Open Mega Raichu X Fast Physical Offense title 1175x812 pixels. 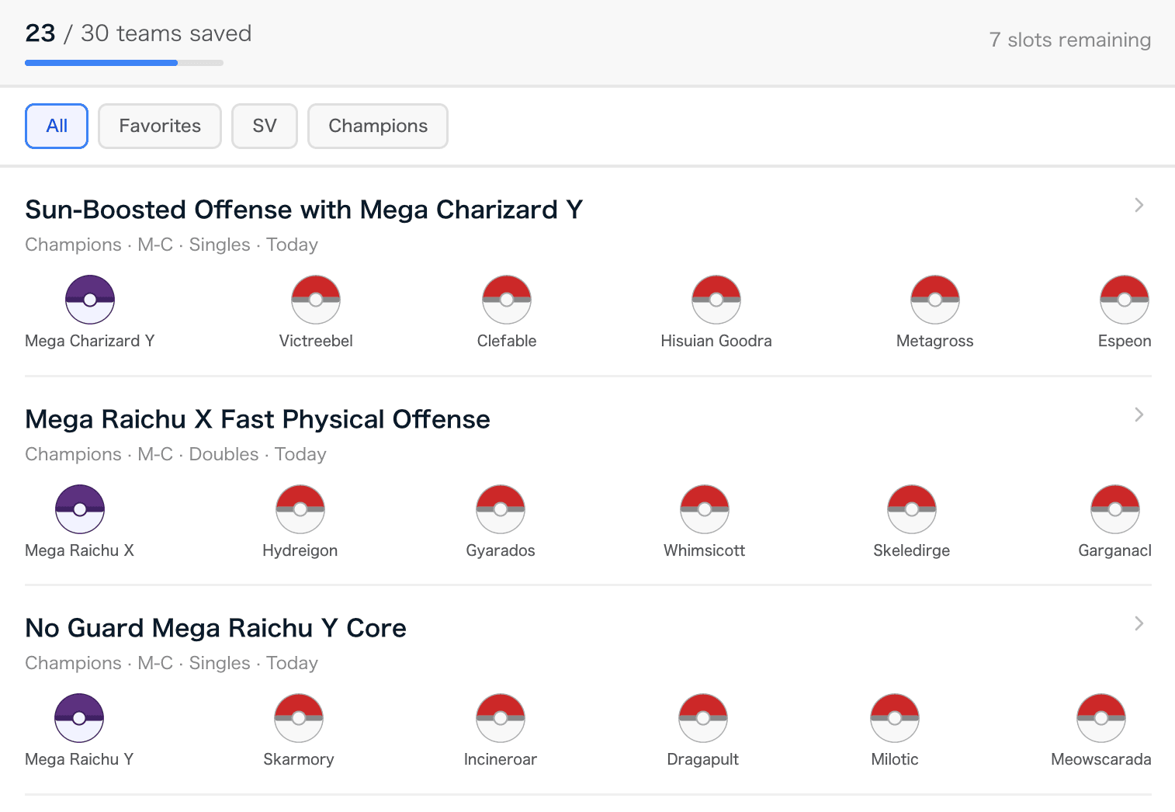point(258,419)
